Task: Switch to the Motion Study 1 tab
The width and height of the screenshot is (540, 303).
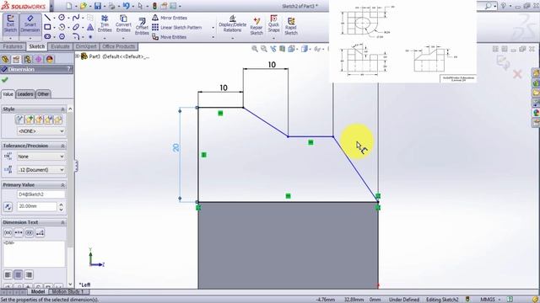Action: pyautogui.click(x=68, y=292)
